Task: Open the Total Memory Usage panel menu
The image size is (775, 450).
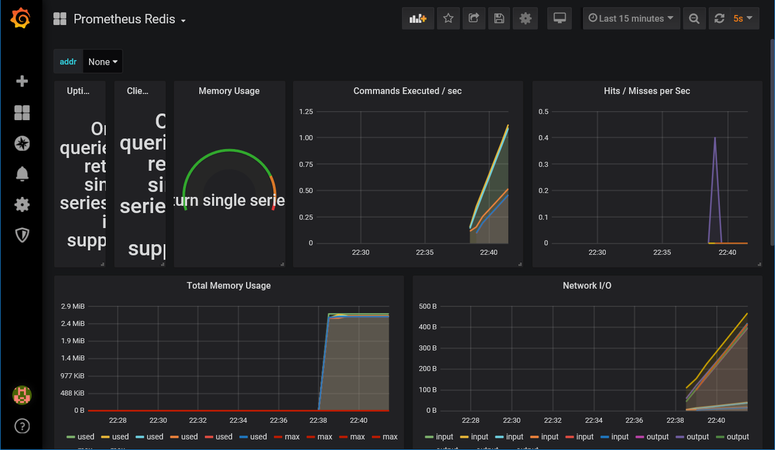Action: [x=229, y=285]
